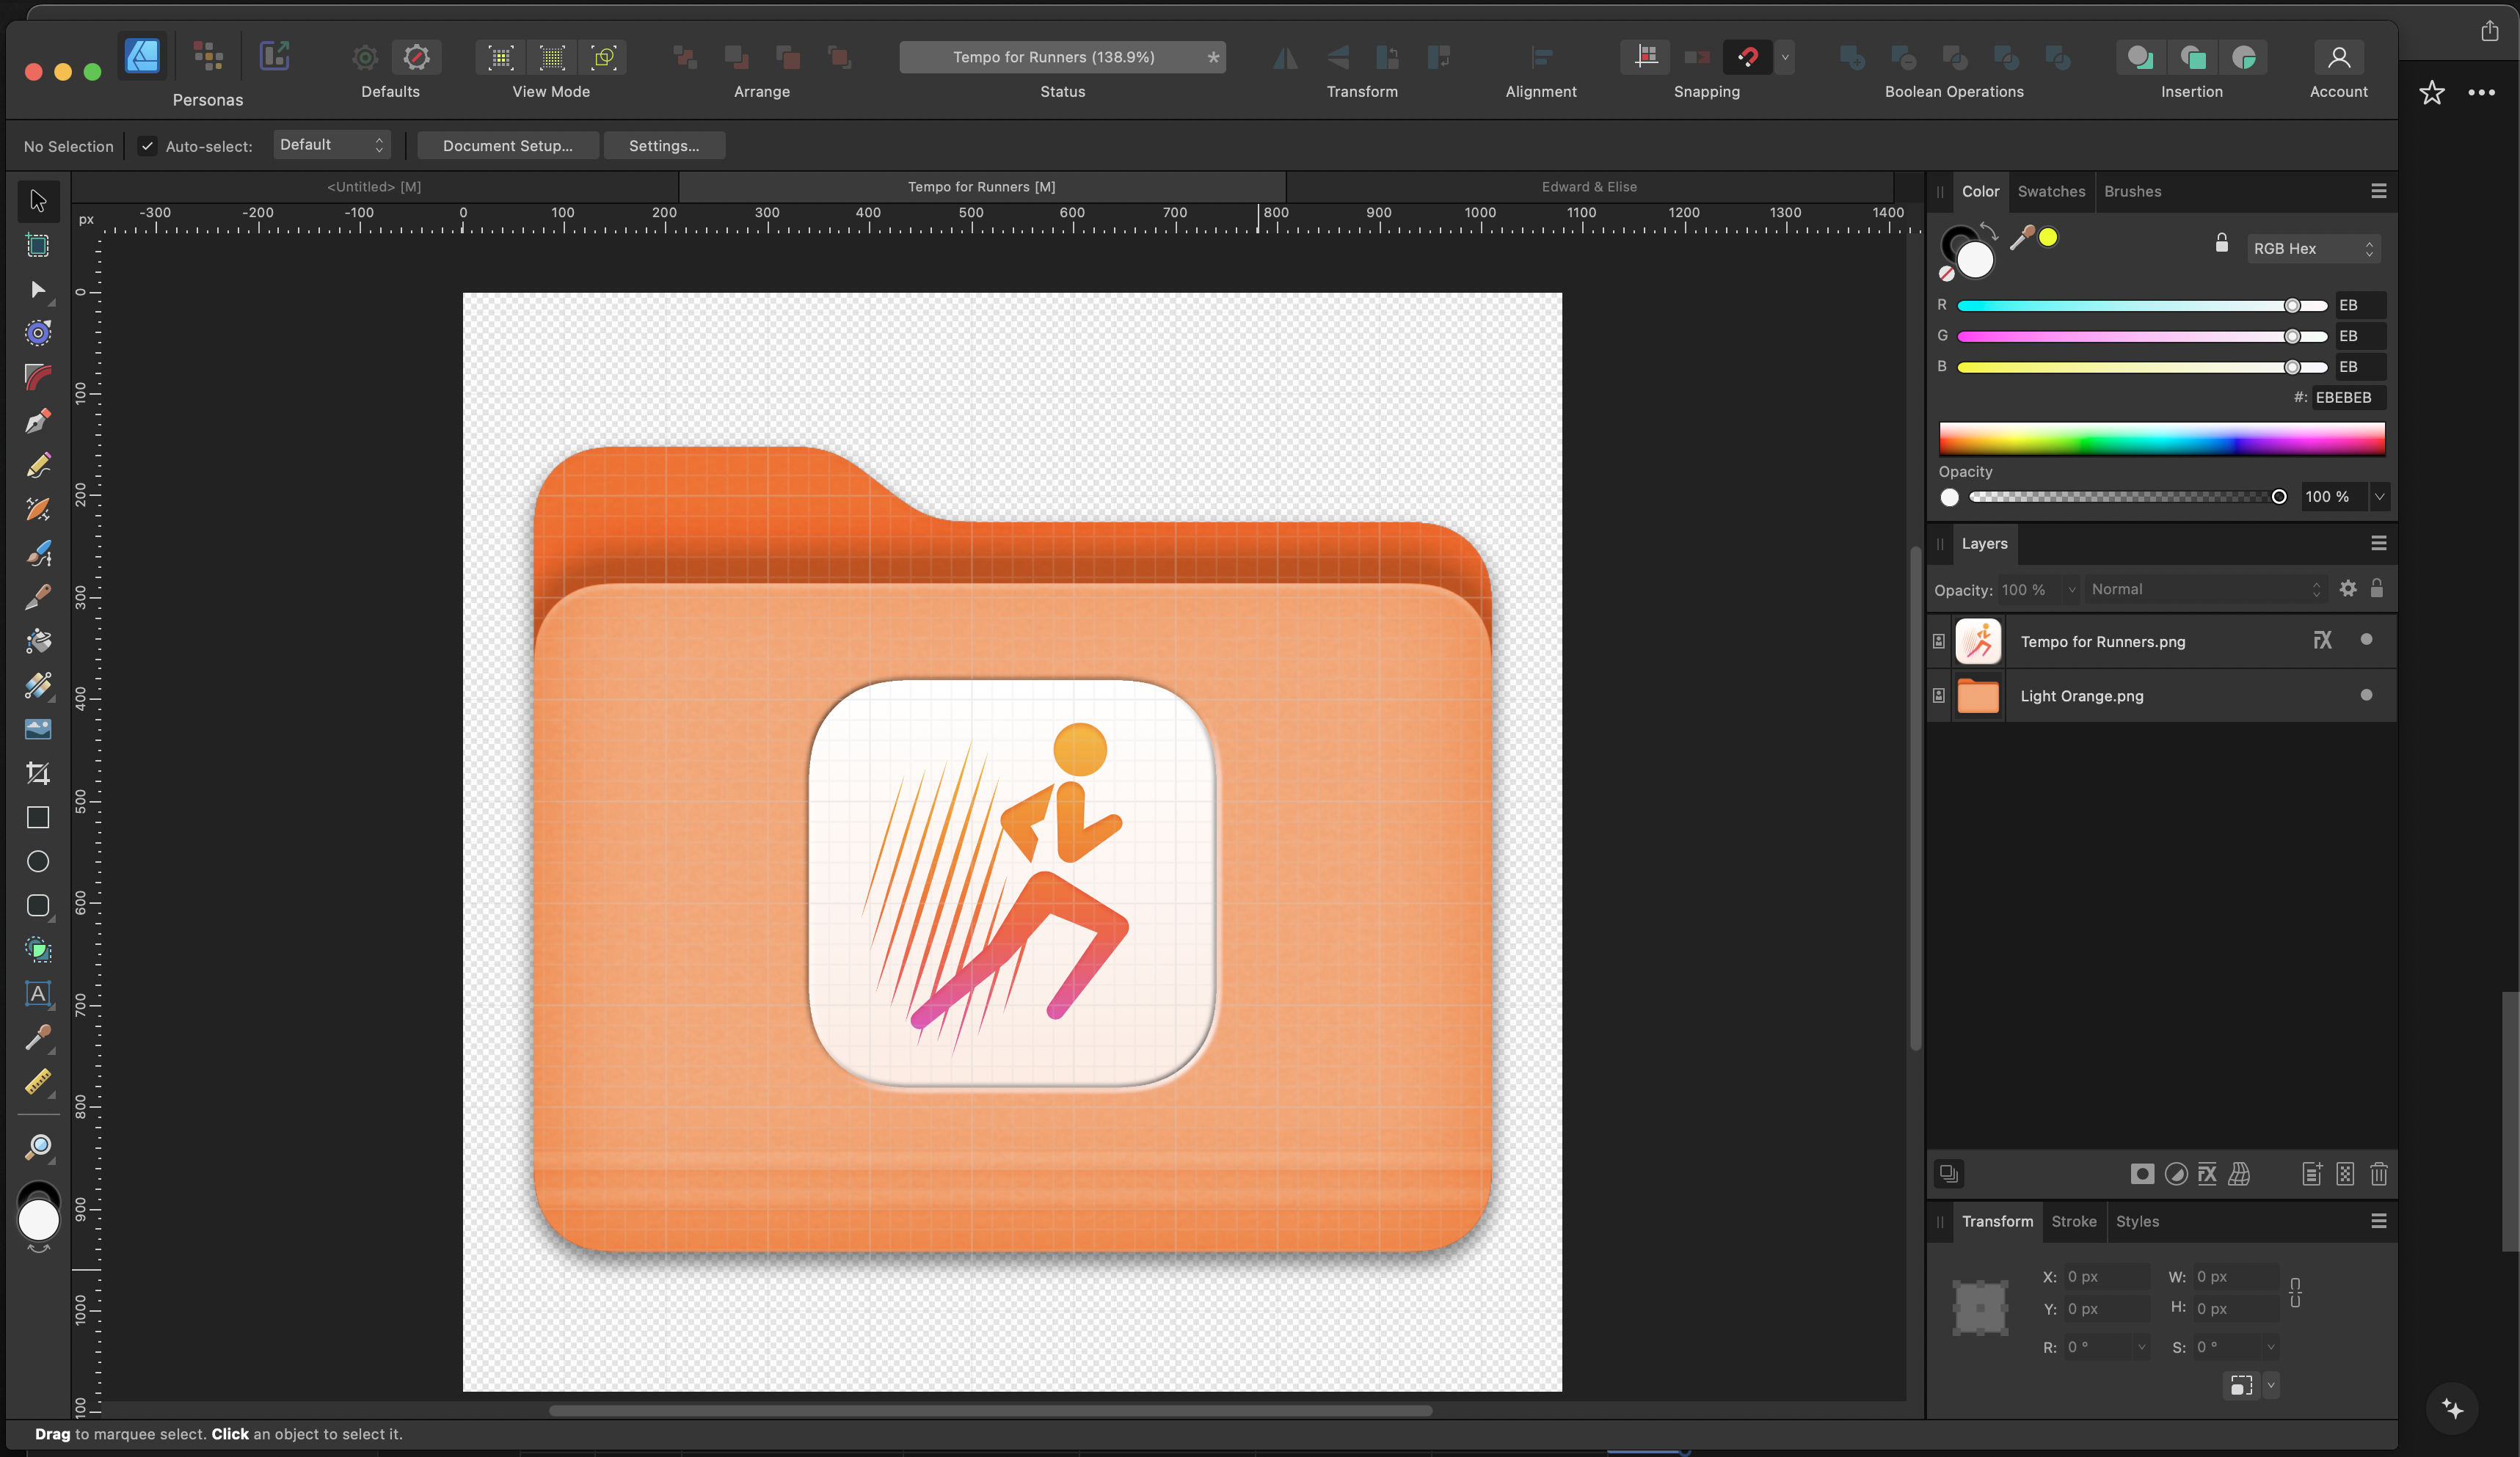Select the Rounded Rectangle tool

(38, 905)
